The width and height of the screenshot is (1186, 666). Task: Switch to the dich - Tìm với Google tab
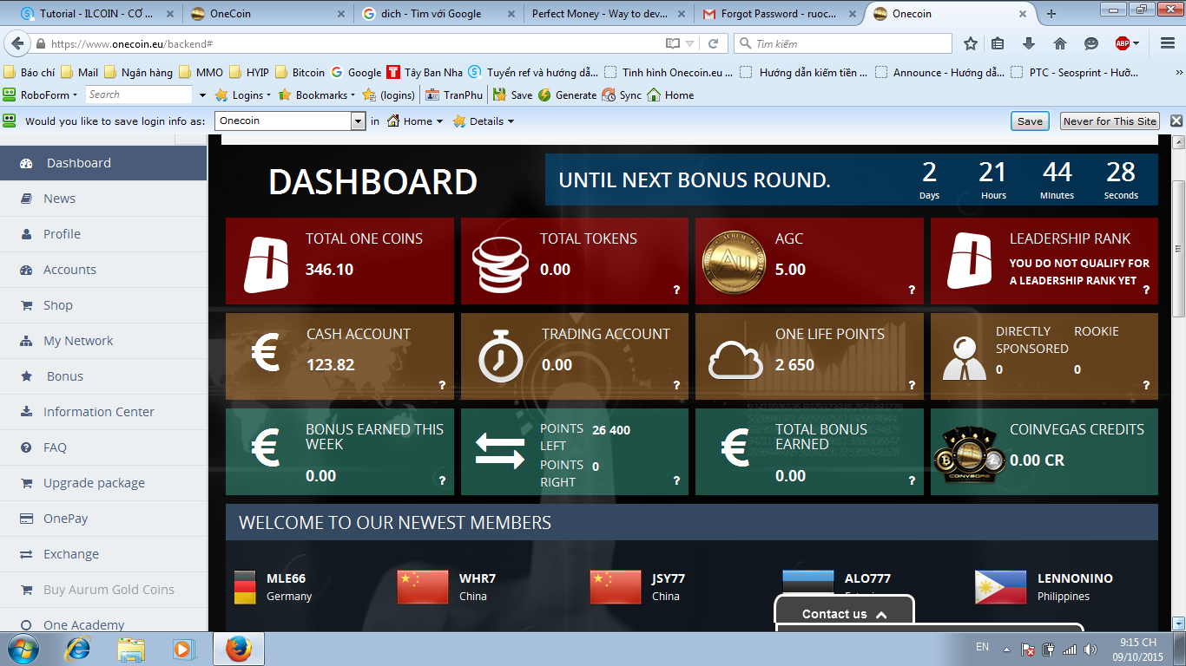tap(439, 14)
